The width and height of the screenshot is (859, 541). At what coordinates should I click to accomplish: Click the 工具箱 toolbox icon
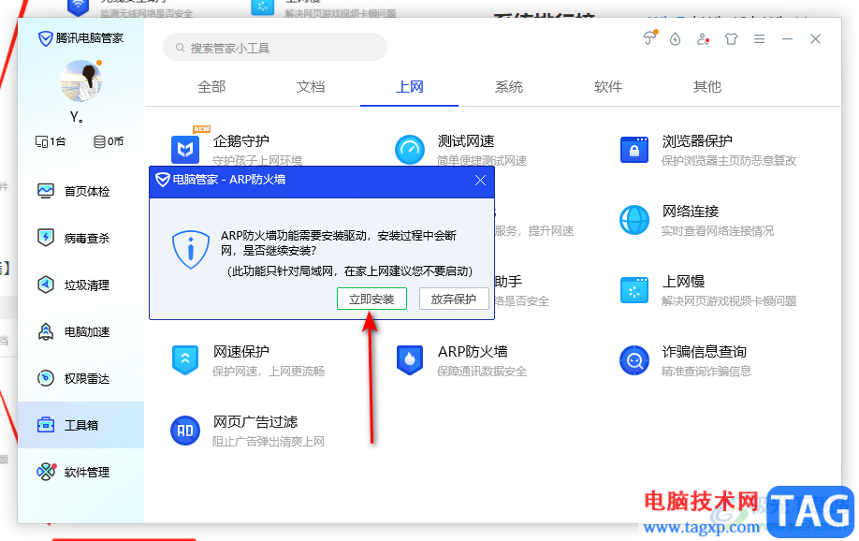click(x=46, y=425)
